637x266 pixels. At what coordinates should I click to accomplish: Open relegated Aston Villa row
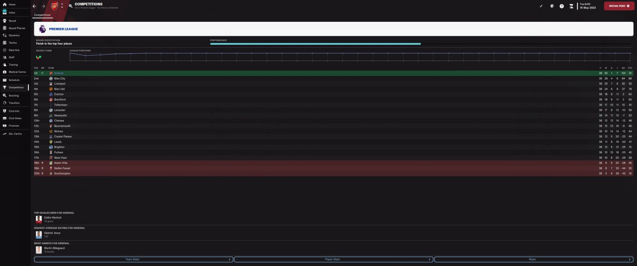pos(333,163)
